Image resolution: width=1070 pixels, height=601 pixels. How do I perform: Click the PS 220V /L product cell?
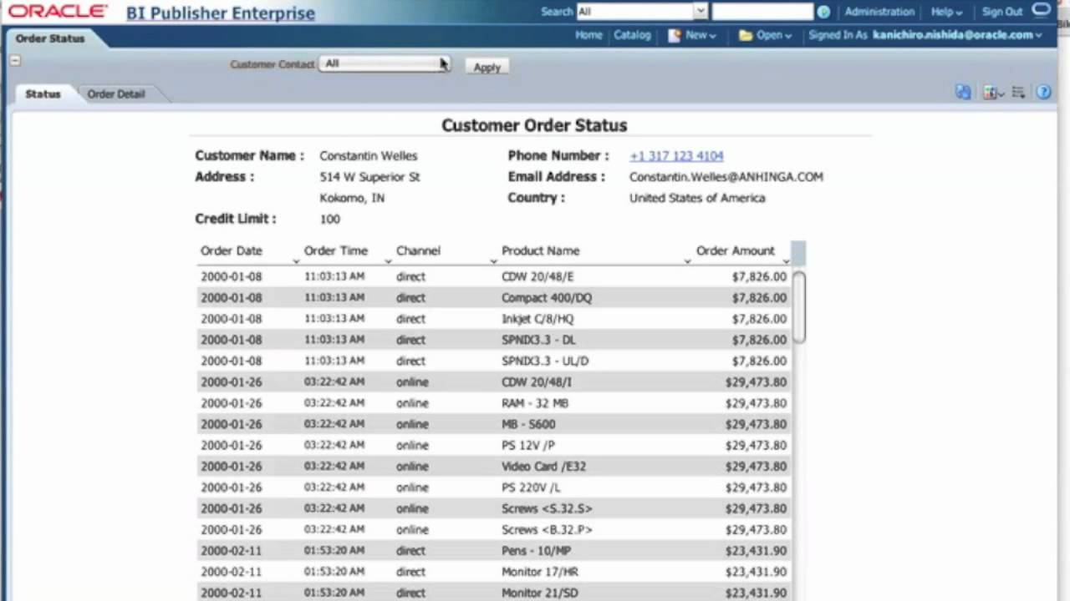pyautogui.click(x=531, y=487)
